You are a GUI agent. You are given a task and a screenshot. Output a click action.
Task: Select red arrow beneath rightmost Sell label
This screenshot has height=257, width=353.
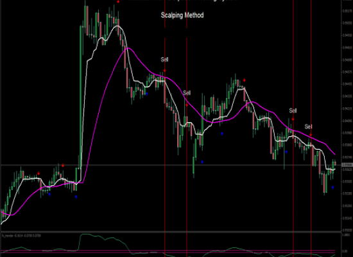click(x=311, y=135)
